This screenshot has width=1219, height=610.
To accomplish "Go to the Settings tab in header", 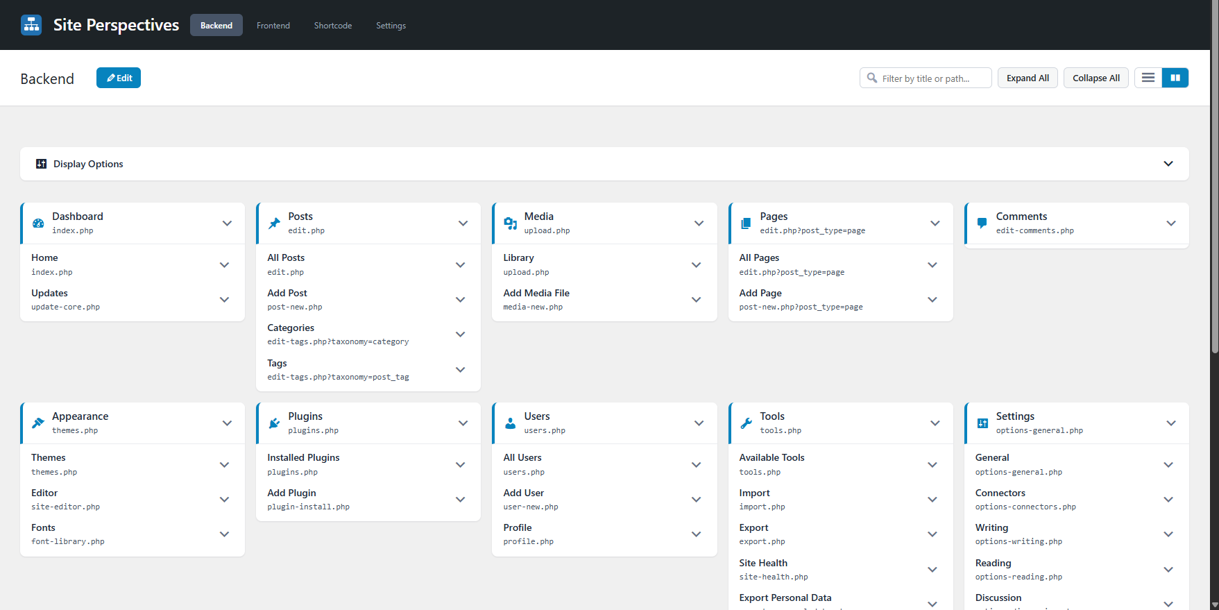I will click(391, 25).
